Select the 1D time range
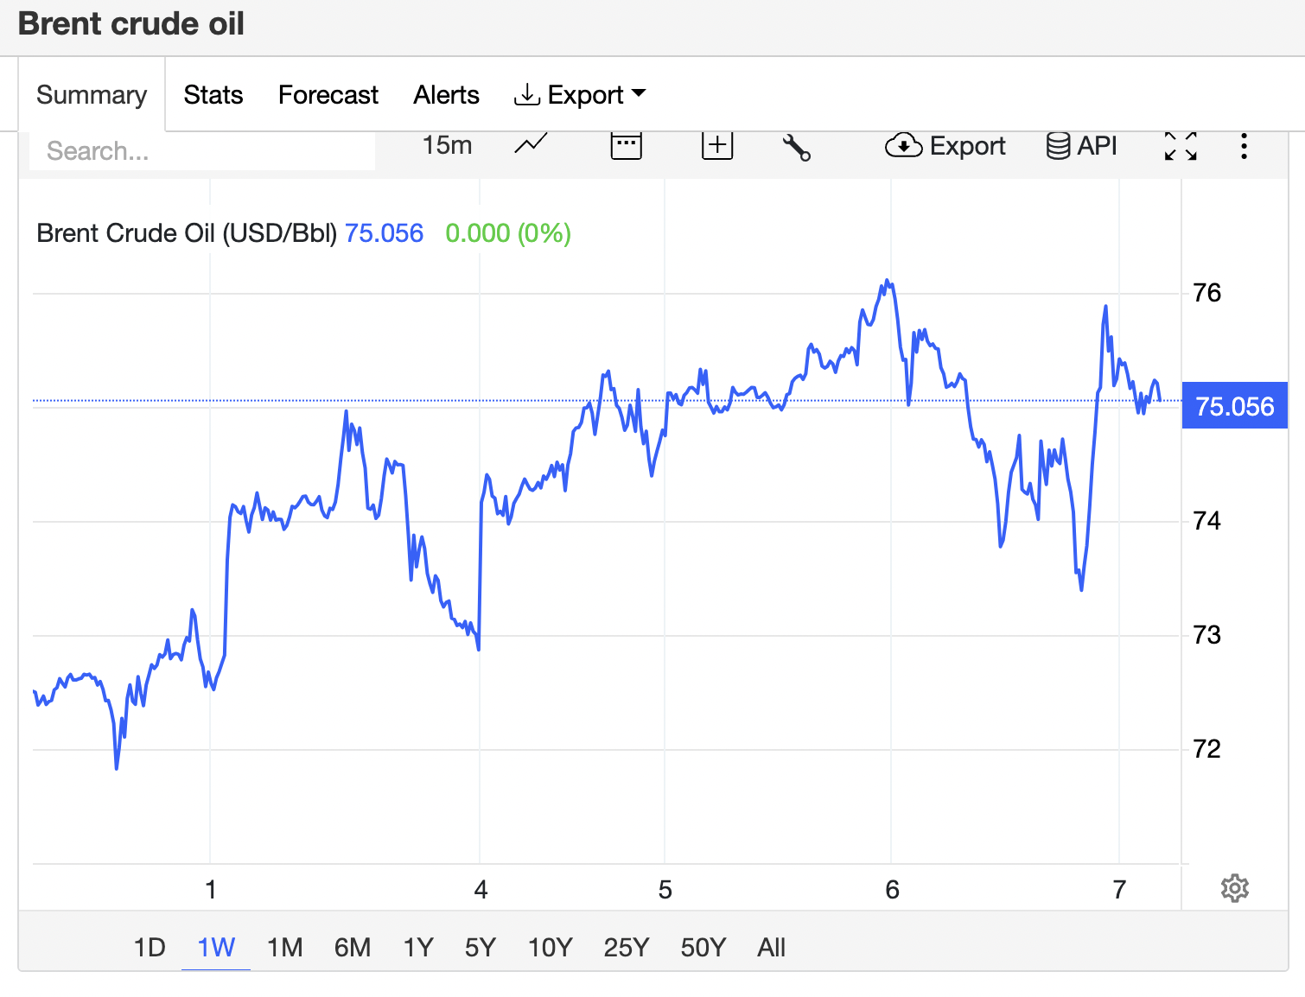Image resolution: width=1305 pixels, height=997 pixels. [x=150, y=948]
